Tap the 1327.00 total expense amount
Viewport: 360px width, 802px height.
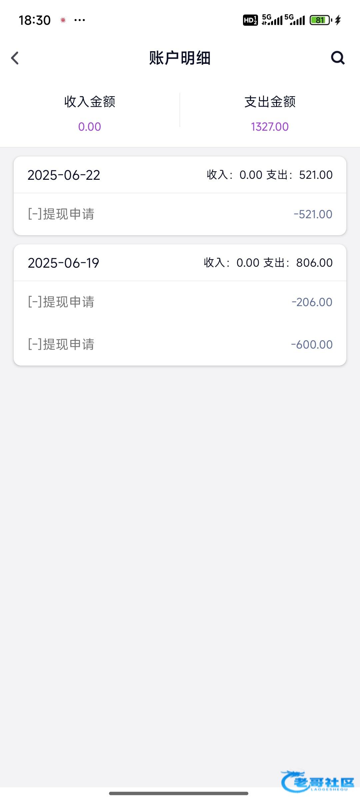tap(270, 127)
